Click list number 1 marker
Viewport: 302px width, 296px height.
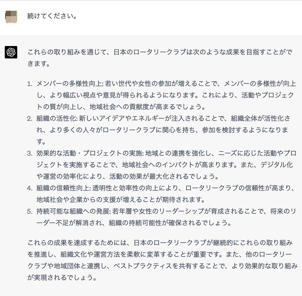pyautogui.click(x=30, y=84)
